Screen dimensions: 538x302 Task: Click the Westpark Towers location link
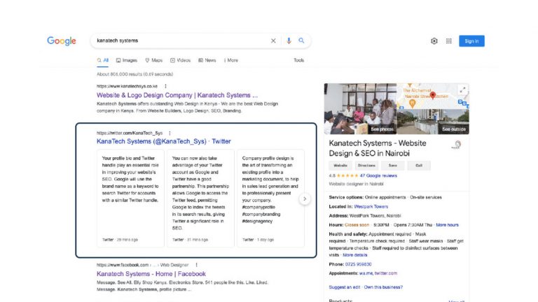pos(371,206)
